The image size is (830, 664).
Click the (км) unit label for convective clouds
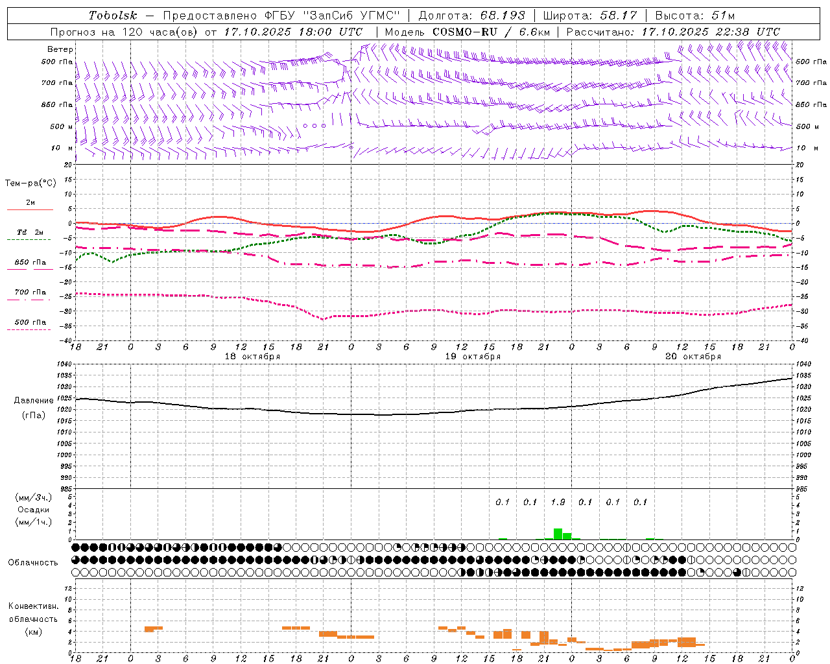coord(33,632)
